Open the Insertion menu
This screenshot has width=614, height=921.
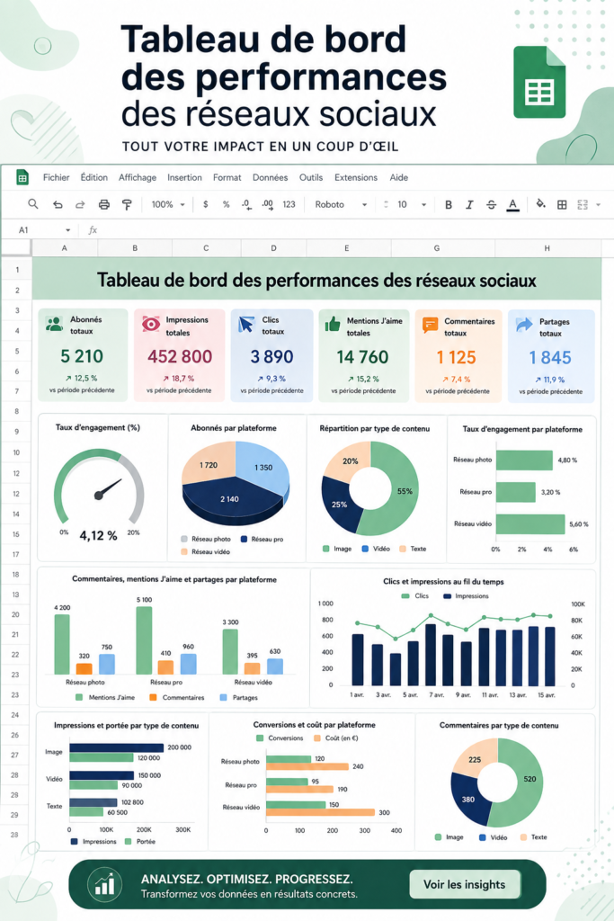click(184, 177)
